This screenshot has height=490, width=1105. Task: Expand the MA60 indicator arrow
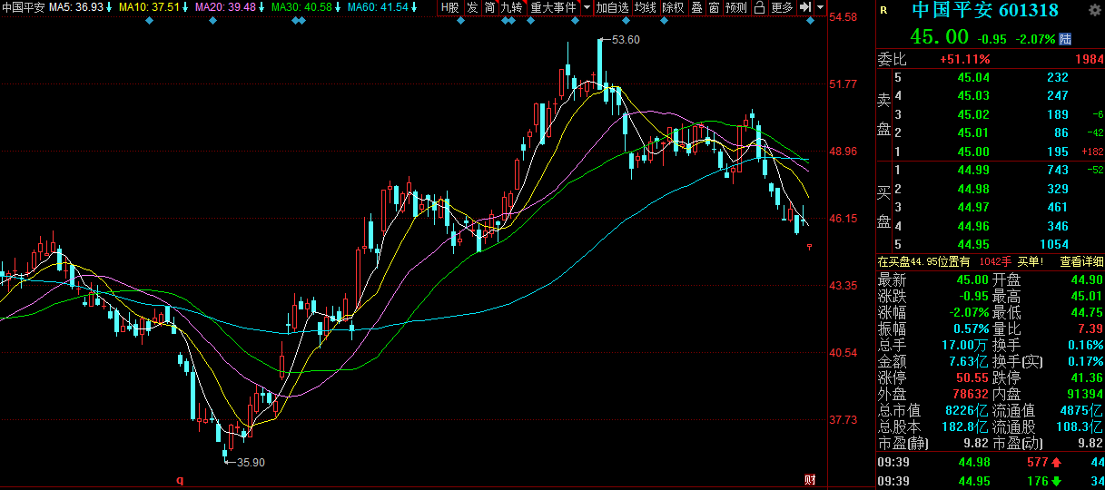[415, 7]
